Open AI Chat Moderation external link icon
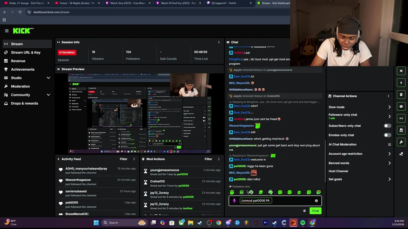The width and height of the screenshot is (408, 229). coord(390,144)
